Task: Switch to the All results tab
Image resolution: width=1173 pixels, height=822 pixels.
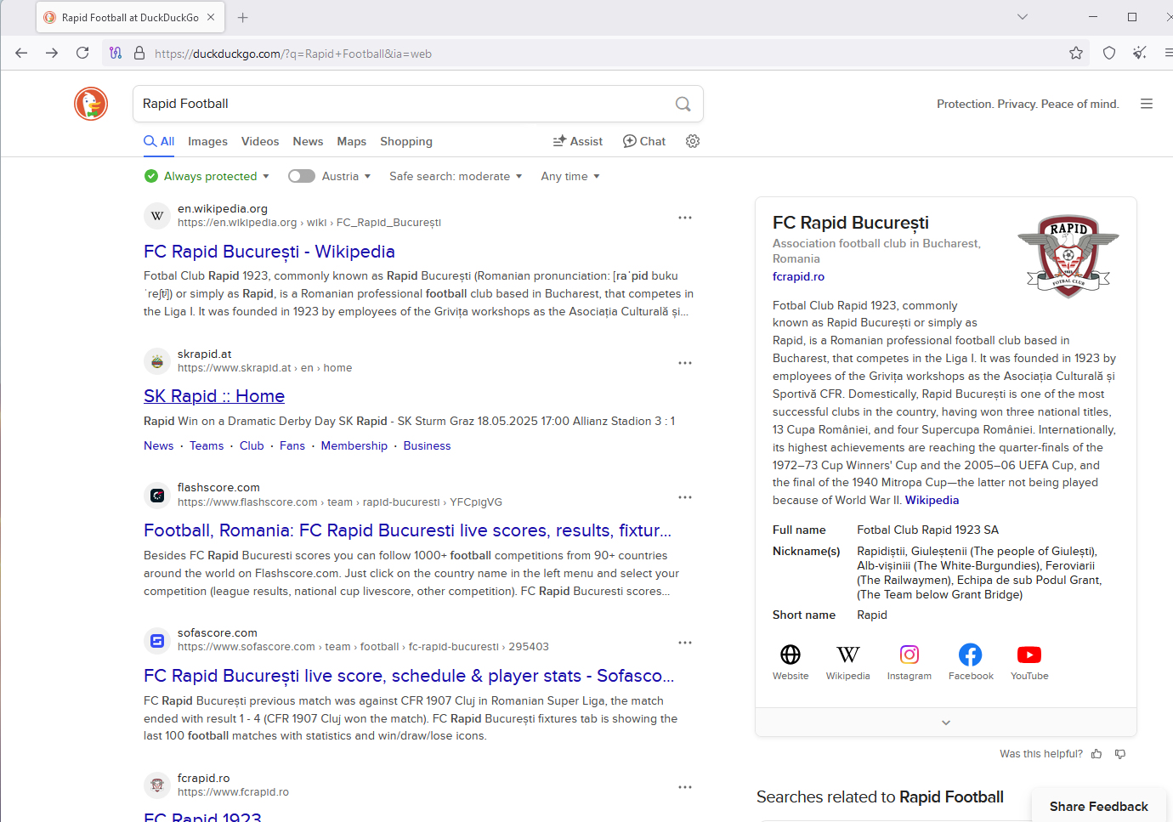Action: click(159, 141)
